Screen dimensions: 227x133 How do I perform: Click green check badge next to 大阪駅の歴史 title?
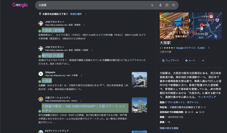(40, 111)
